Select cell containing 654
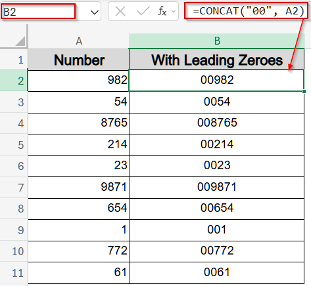 pos(79,209)
